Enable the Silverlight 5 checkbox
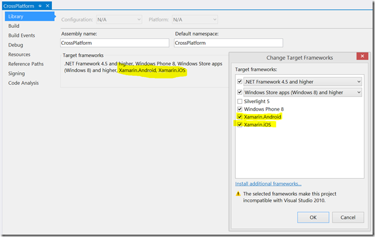This screenshot has width=375, height=237. 240,101
